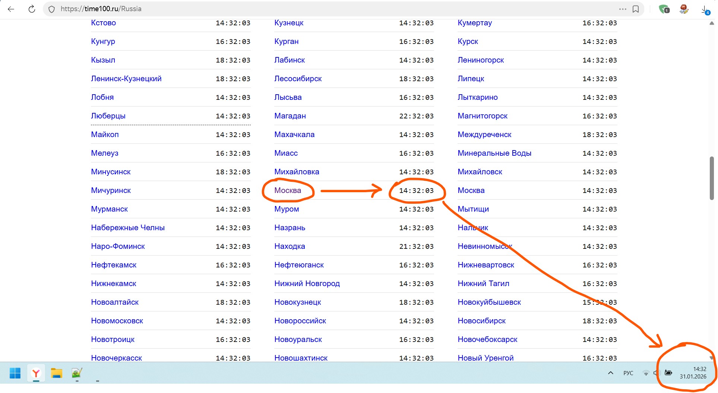Click the browser back arrow

[11, 9]
